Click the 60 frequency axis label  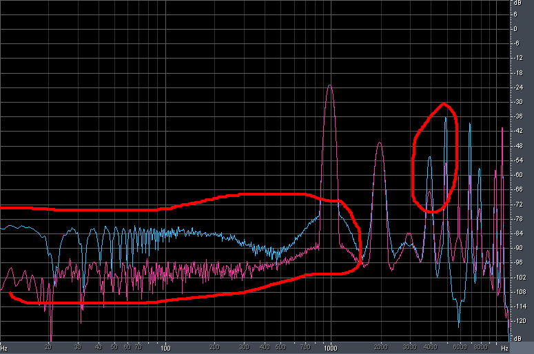pos(127,347)
